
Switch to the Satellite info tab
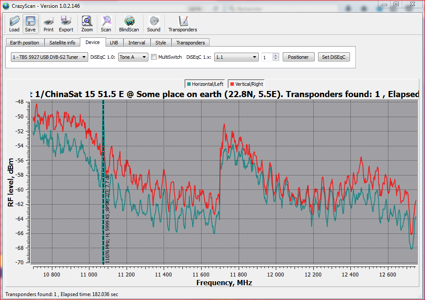pos(62,43)
